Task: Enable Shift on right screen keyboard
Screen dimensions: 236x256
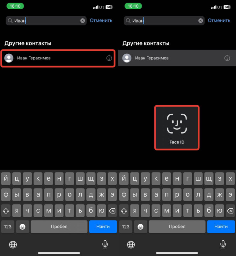Action: click(124, 211)
